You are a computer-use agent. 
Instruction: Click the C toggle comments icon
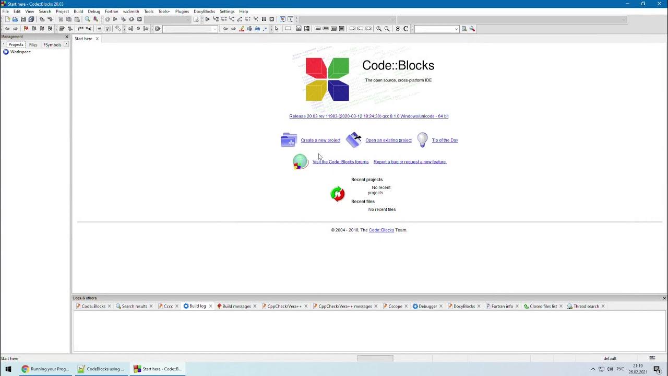coord(405,29)
